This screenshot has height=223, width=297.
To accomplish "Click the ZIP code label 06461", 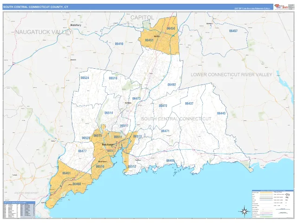I will tap(66, 173).
